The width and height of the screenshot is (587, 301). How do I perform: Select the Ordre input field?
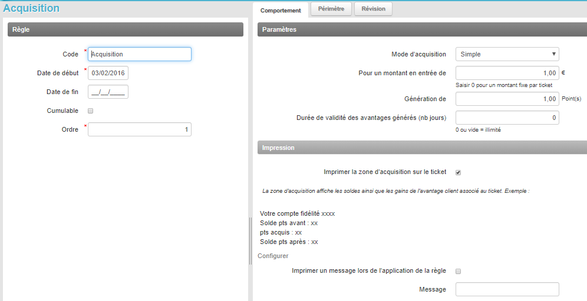pyautogui.click(x=140, y=129)
